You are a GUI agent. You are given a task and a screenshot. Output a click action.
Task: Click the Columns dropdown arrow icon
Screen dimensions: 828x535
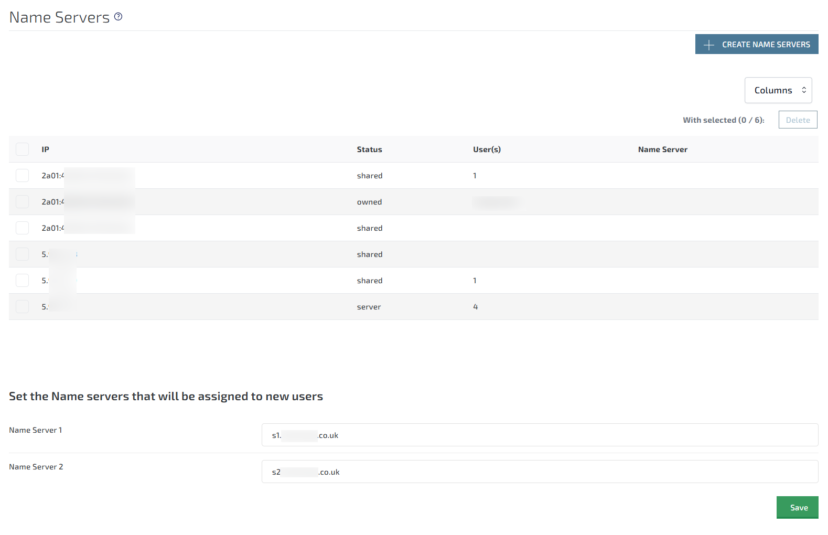click(x=803, y=90)
